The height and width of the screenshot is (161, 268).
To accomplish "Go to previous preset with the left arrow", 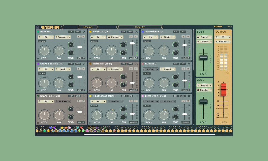I will (x=118, y=27).
